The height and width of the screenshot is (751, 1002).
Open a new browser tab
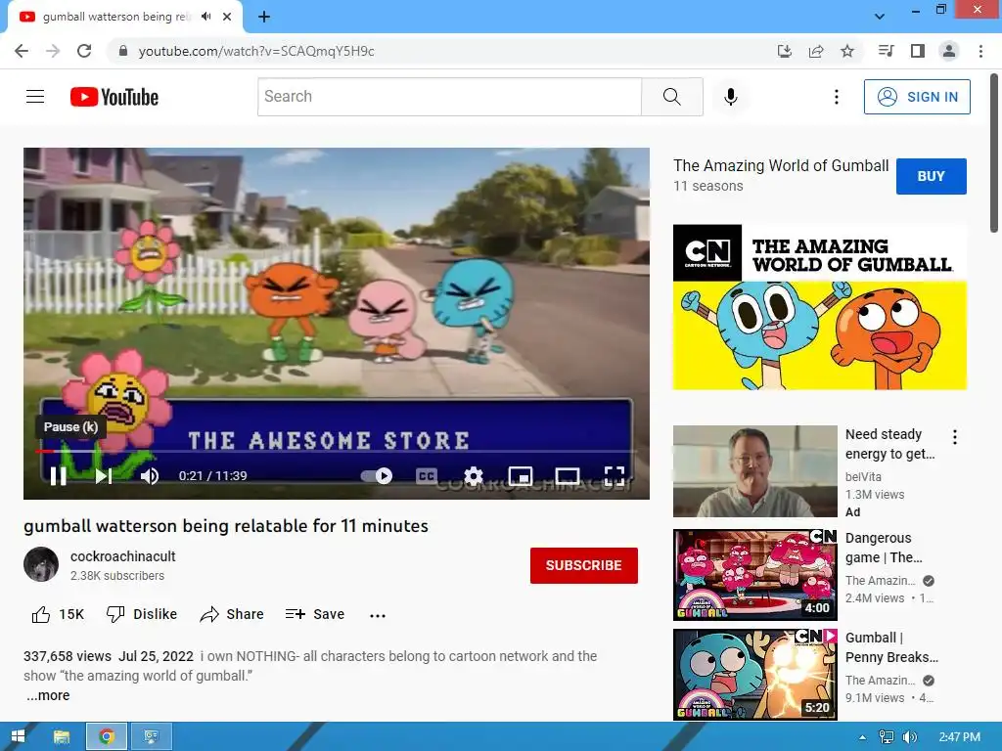pos(264,17)
